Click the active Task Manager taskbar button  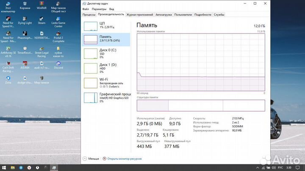click(54, 168)
